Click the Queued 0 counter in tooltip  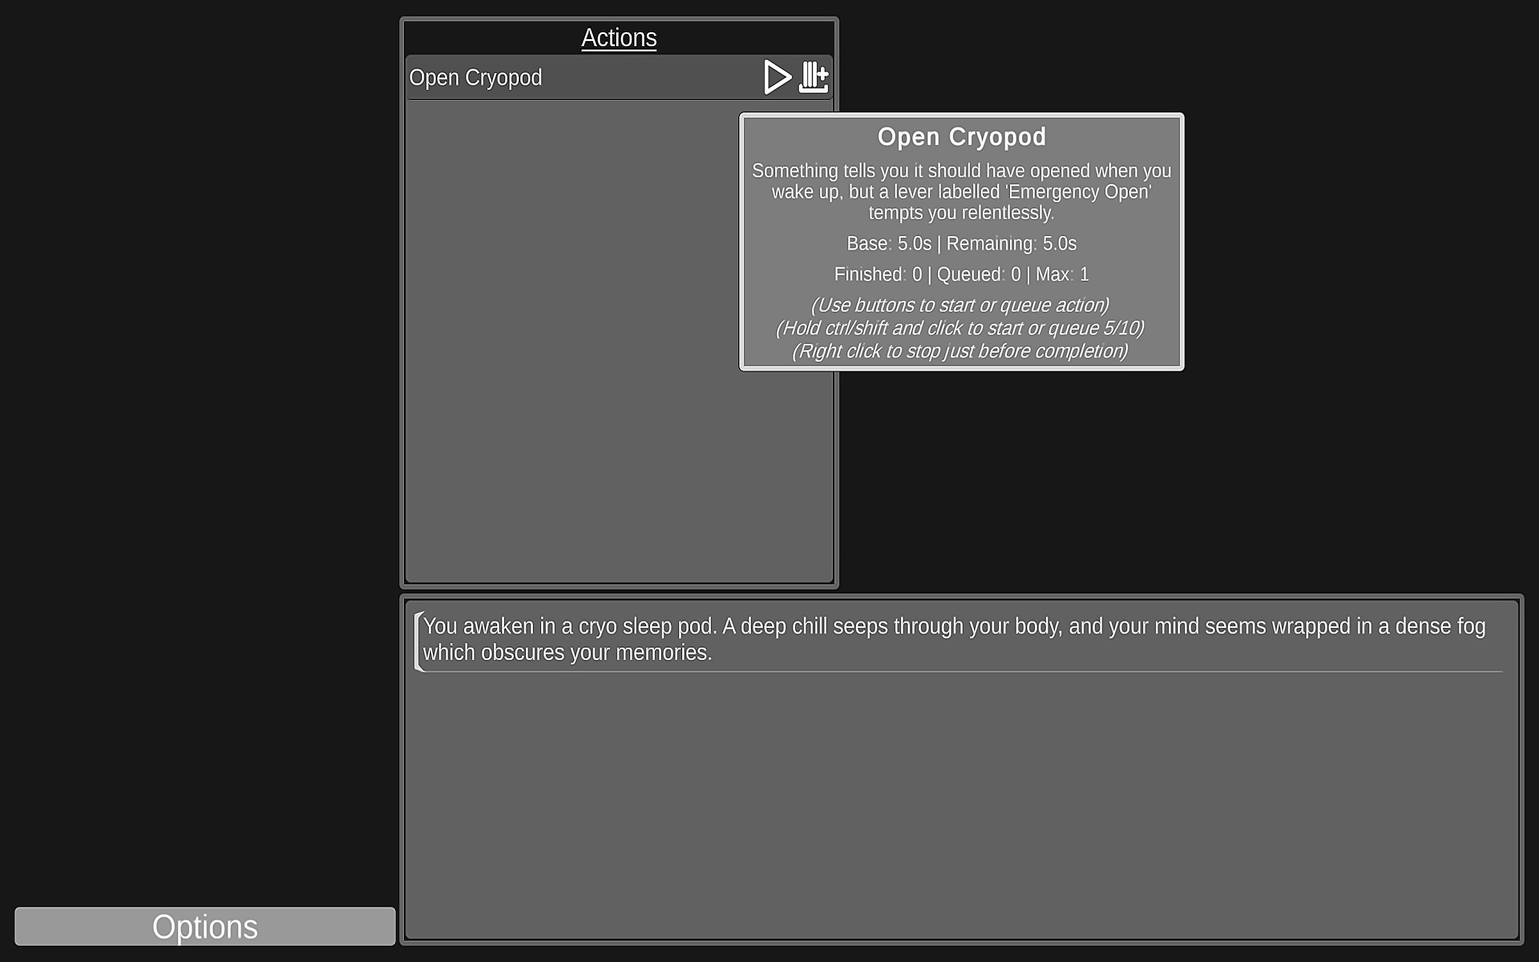coord(979,274)
